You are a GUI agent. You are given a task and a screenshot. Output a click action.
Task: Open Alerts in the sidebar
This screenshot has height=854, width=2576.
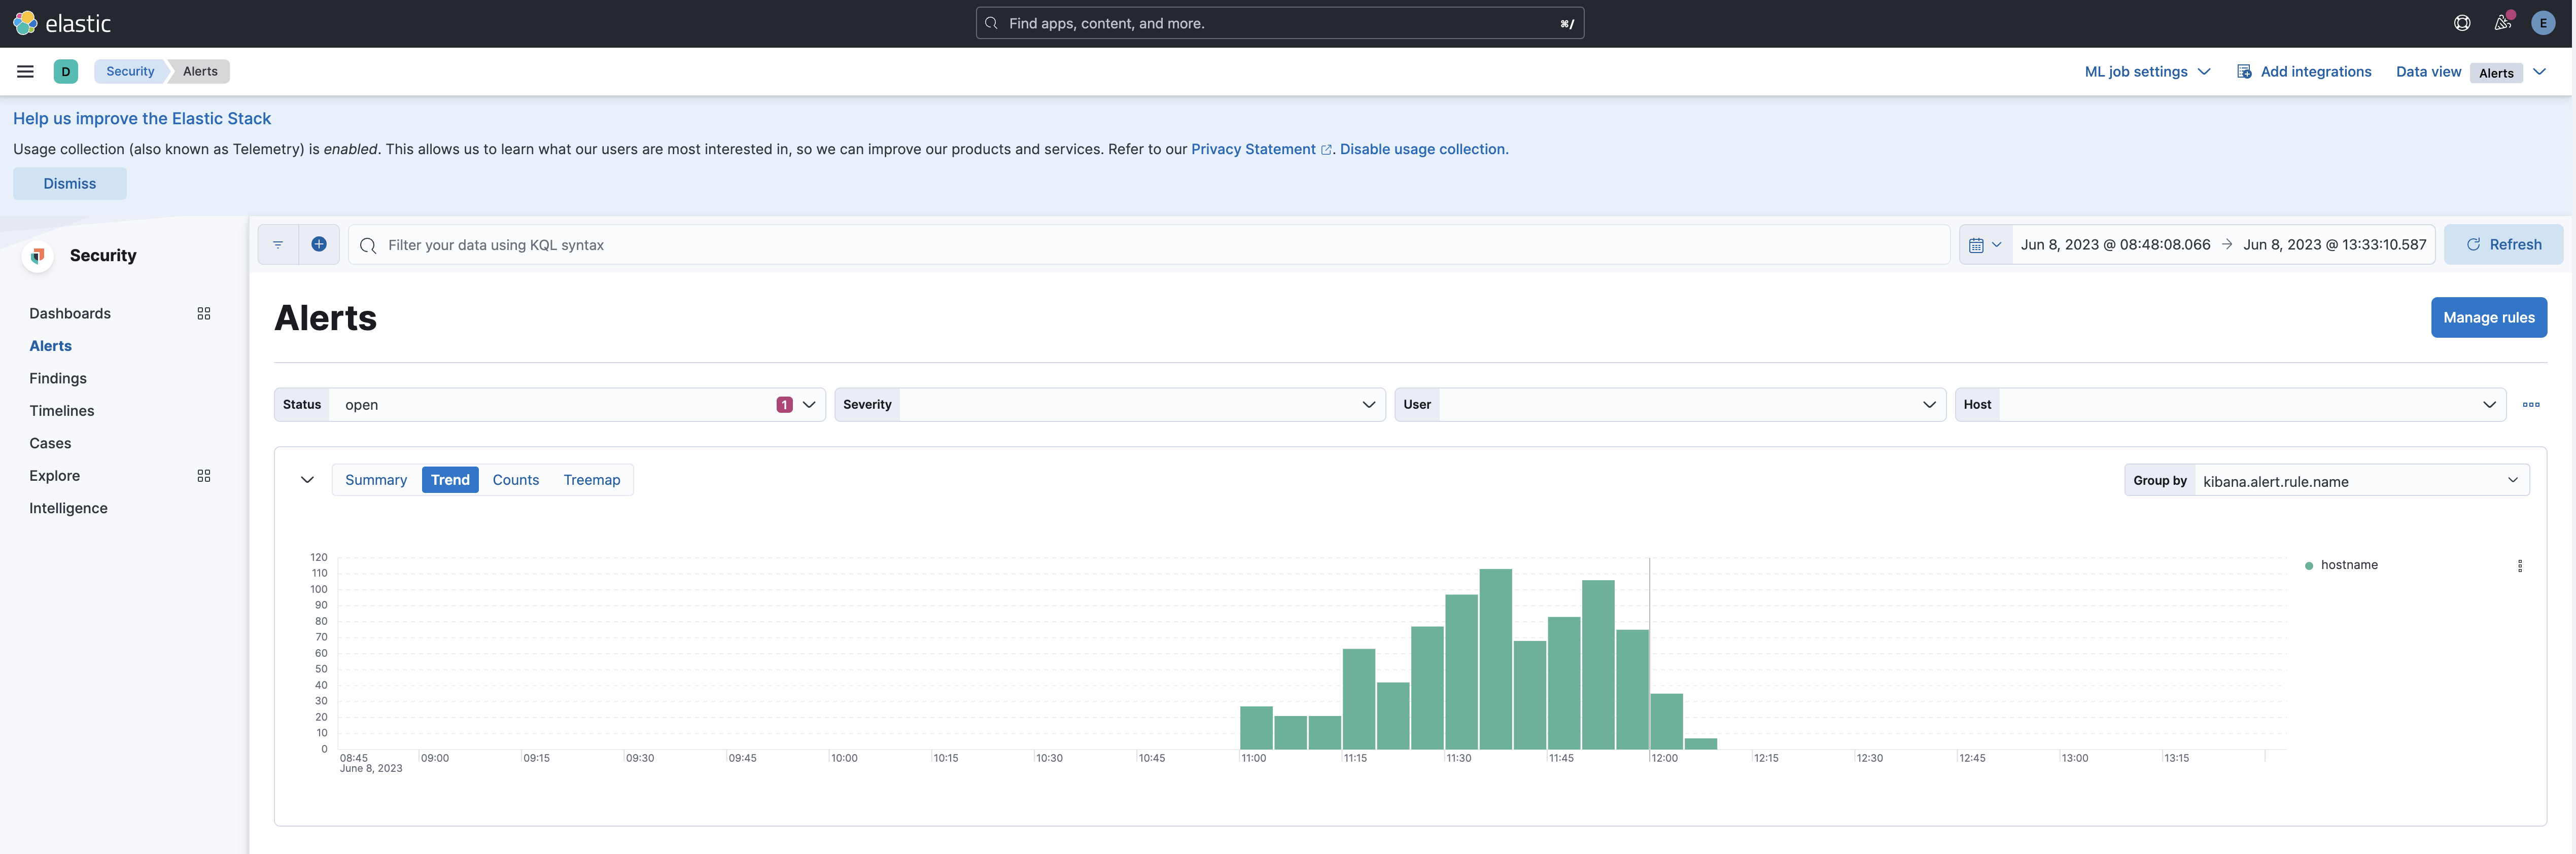point(51,346)
